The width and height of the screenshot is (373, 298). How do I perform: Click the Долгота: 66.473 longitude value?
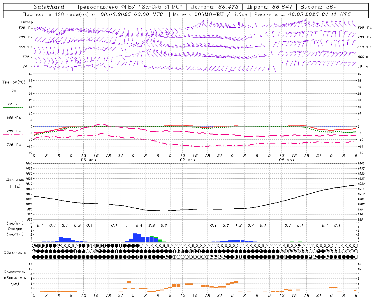tap(214, 7)
